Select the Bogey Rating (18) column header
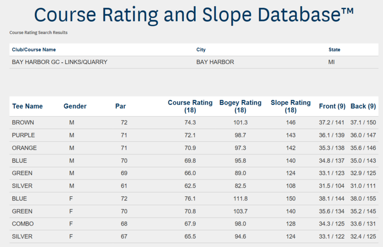Image resolution: width=383 pixels, height=247 pixels. 240,106
